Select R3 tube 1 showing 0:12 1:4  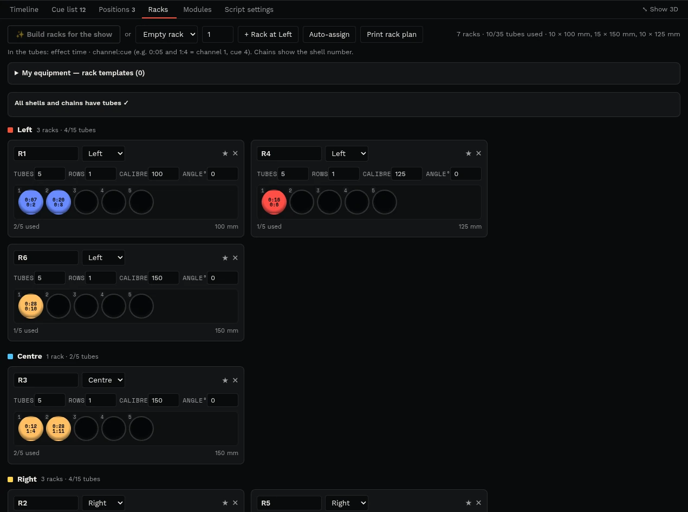(x=31, y=429)
